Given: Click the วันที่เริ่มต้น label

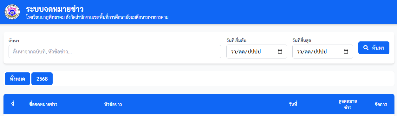Looking at the screenshot, I should point(237,40).
